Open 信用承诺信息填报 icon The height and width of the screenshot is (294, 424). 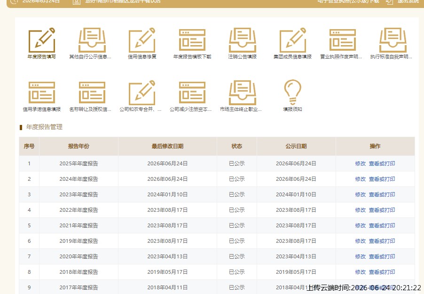coord(42,93)
